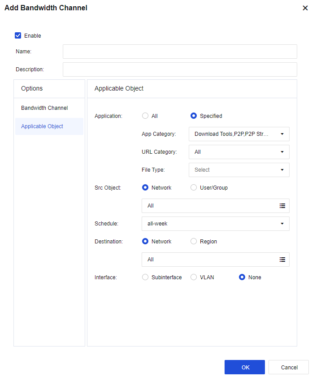Open the URL Category dropdown
Viewport: 312px width, 377px height.
[x=239, y=152]
